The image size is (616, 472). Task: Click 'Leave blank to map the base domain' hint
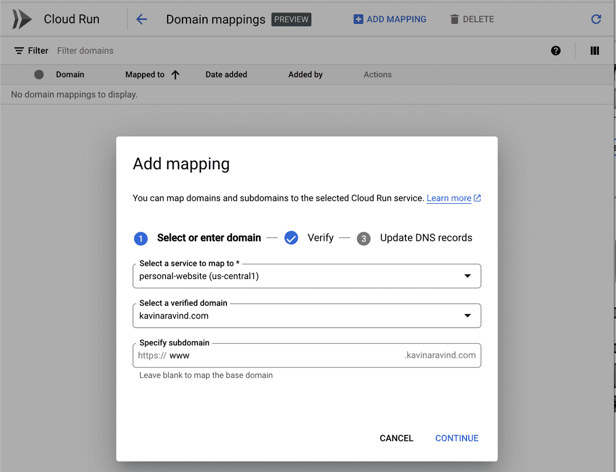pos(206,376)
